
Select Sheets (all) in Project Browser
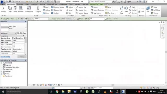[x=9, y=69]
